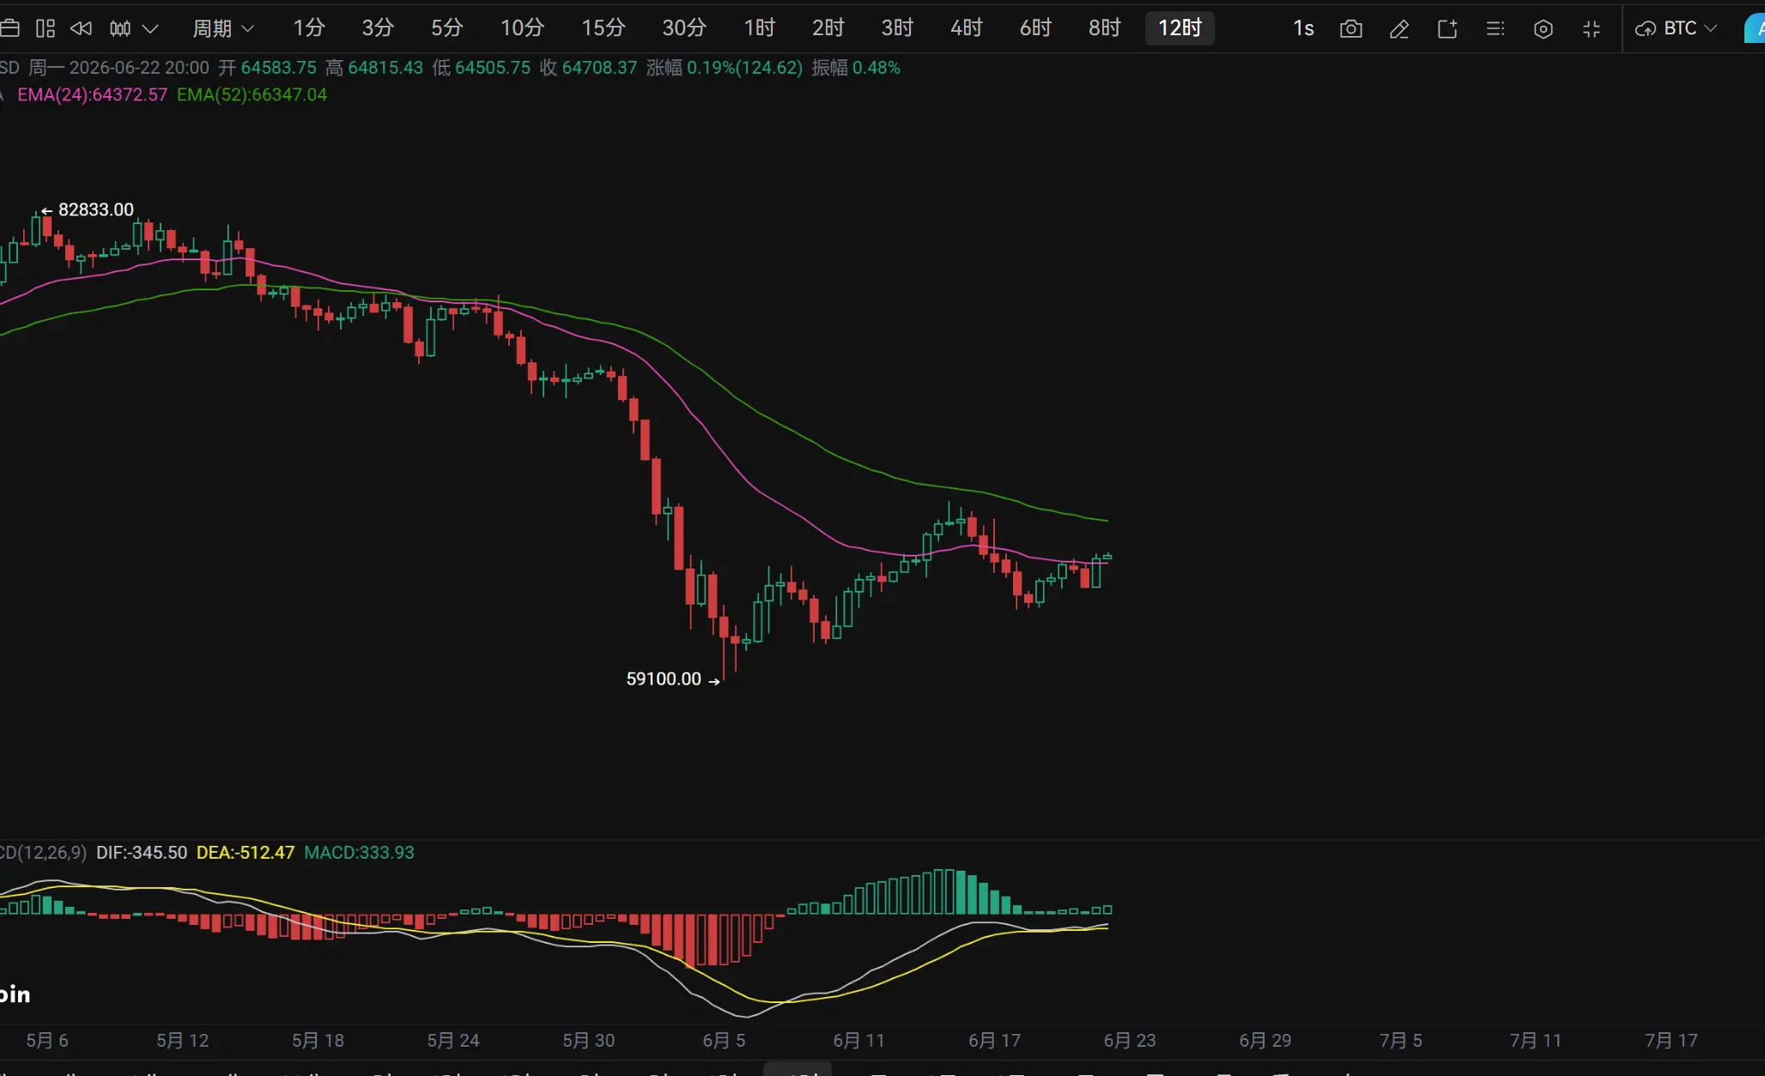Open the multi-chart layout grid icon

pyautogui.click(x=45, y=28)
